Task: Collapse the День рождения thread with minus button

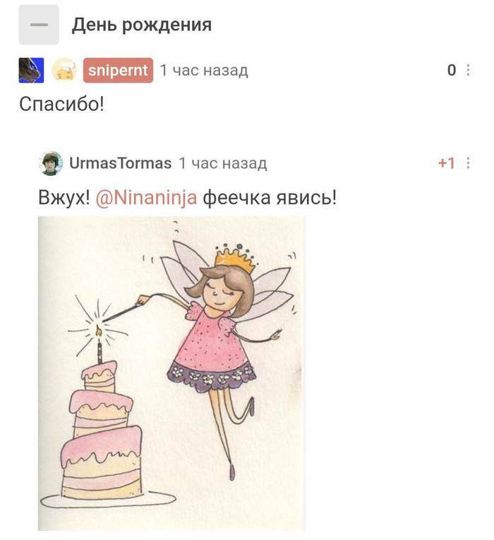Action: [x=39, y=25]
